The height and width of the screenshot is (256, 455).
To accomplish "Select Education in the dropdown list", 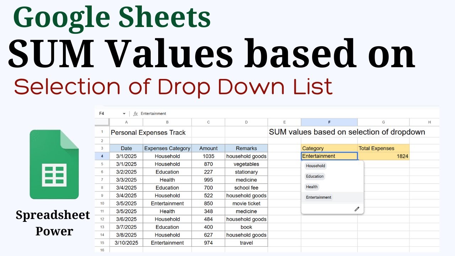I will coord(315,176).
